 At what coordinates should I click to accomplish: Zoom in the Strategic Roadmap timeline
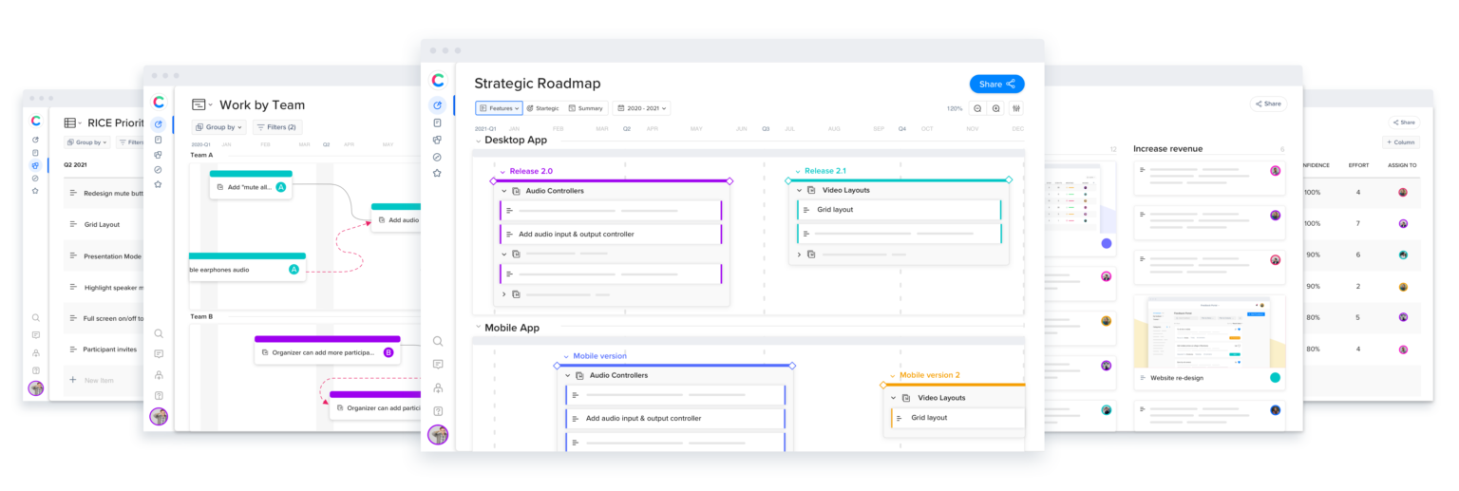[x=995, y=108]
